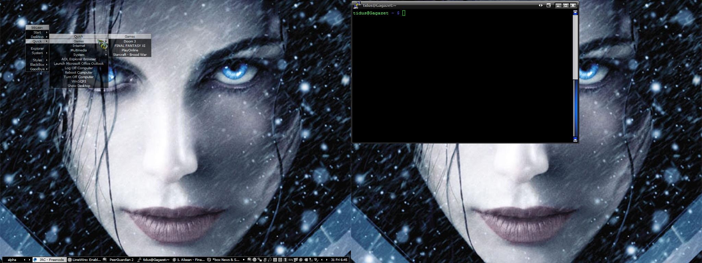Click the terminal scrollbar up arrow

(575, 13)
